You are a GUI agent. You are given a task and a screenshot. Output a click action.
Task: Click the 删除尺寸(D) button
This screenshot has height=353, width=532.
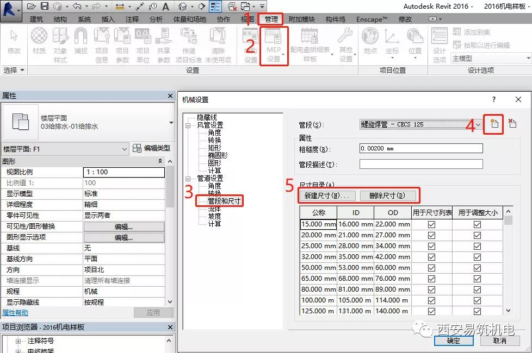tap(388, 196)
